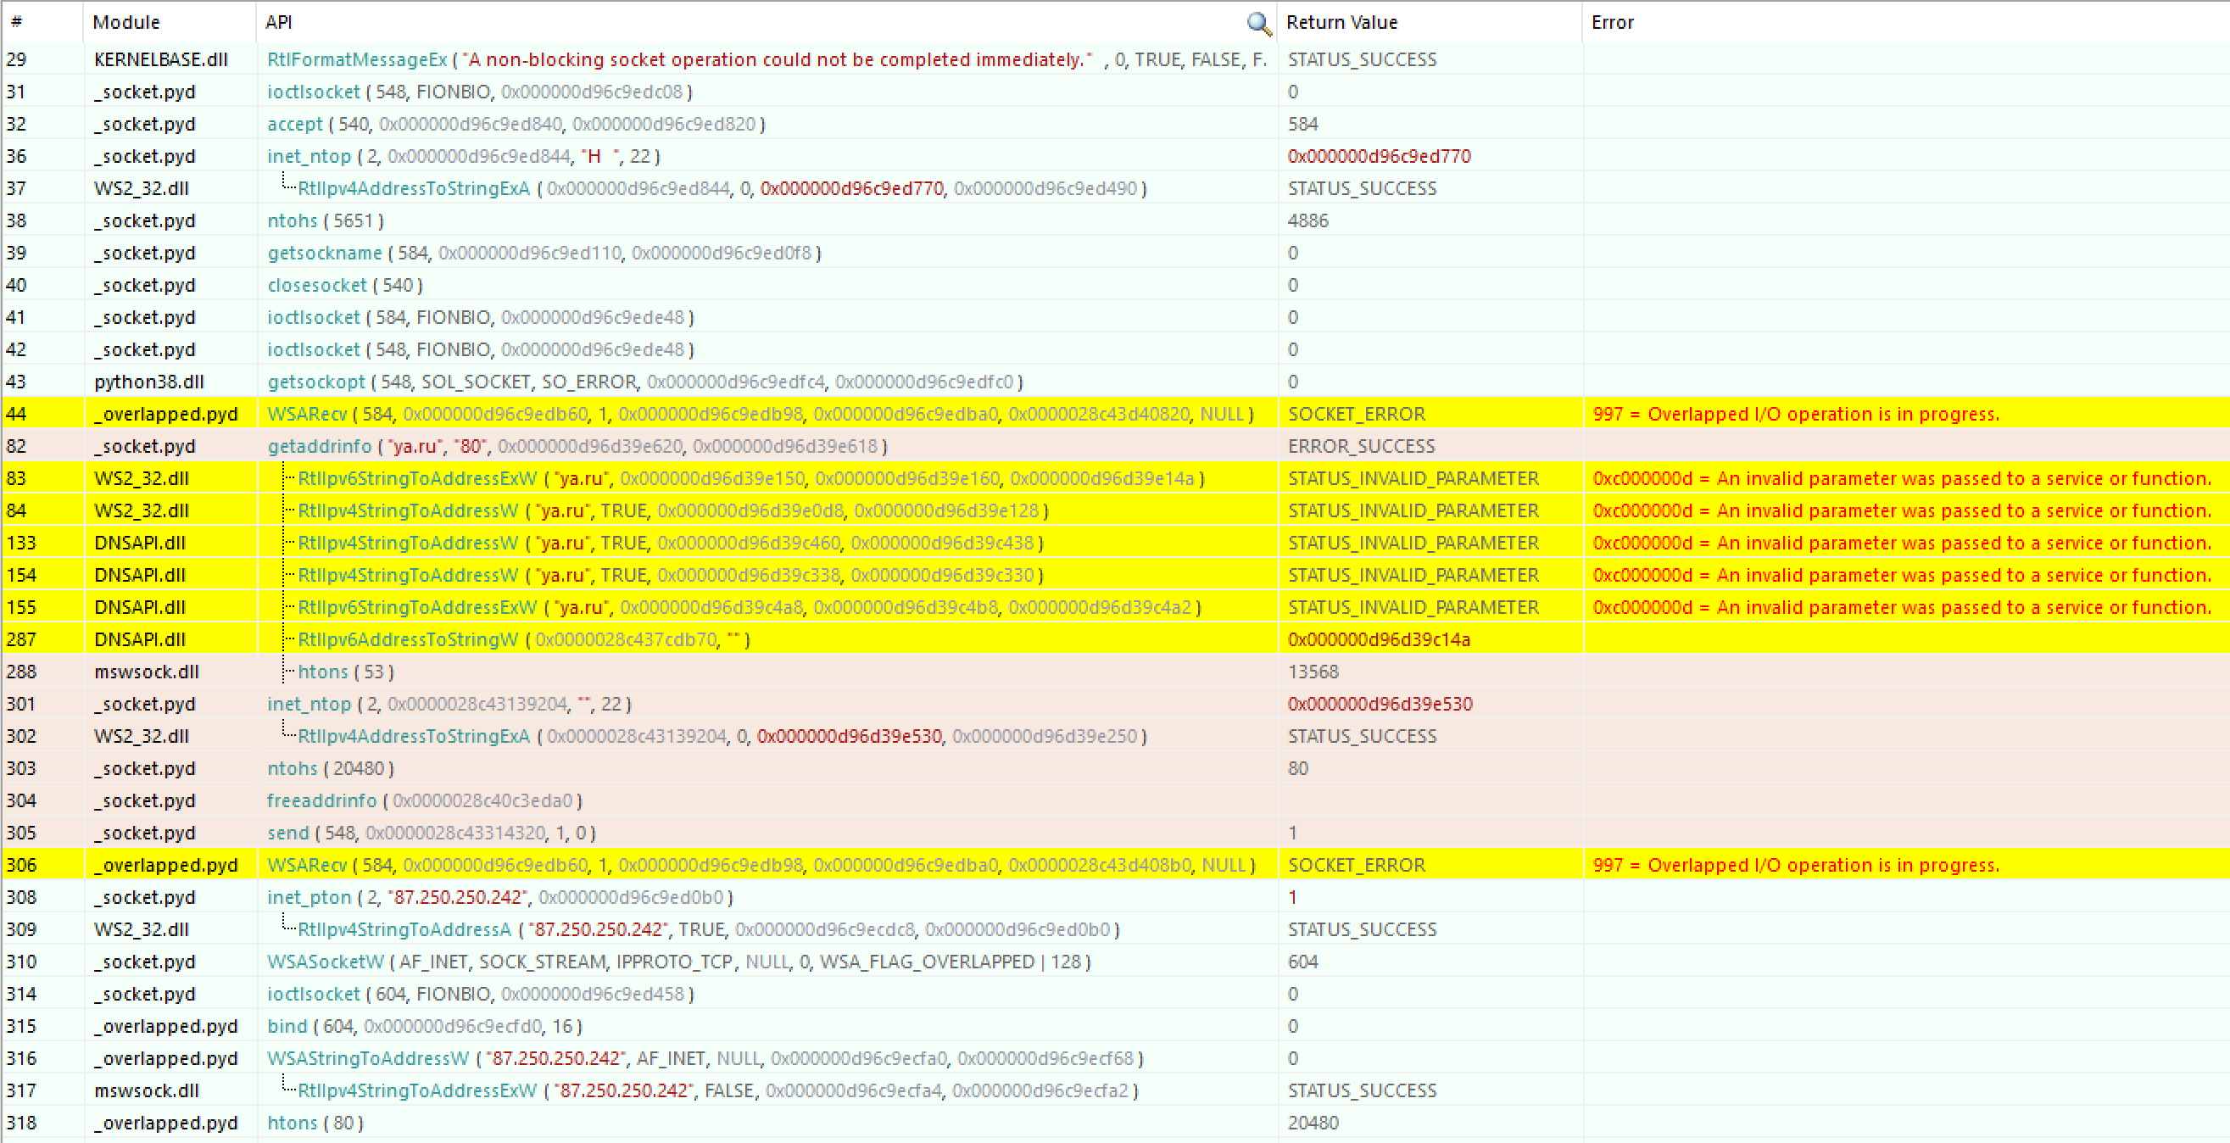Select the accept API call row 32
Image resolution: width=2230 pixels, height=1143 pixels.
pos(294,124)
